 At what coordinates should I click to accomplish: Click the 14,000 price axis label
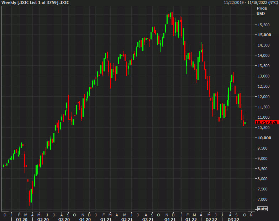(x=264, y=55)
